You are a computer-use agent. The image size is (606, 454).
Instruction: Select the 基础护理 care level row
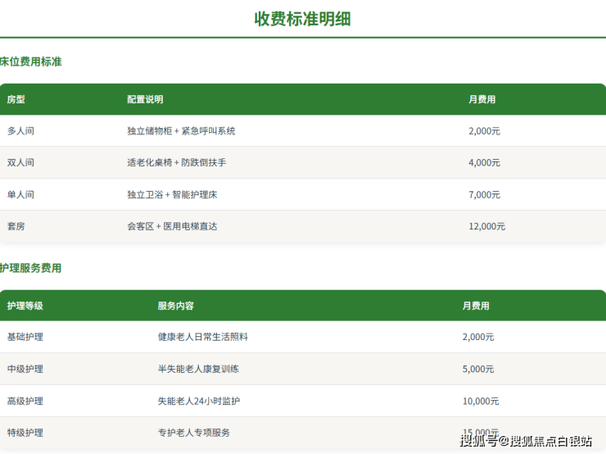[25, 337]
